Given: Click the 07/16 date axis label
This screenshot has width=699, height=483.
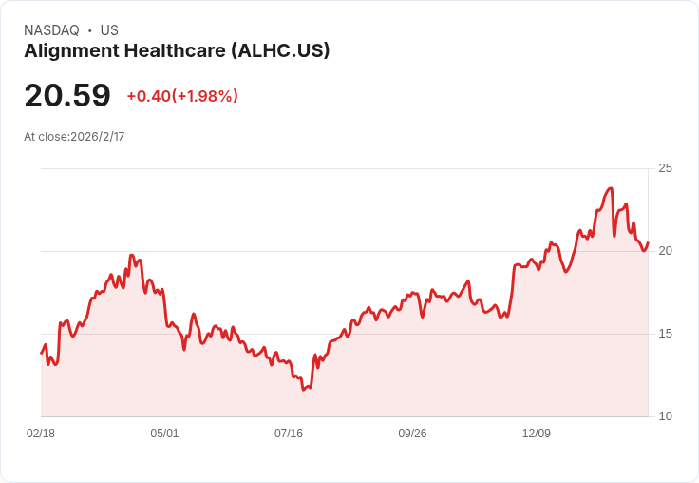Looking at the screenshot, I should click(289, 434).
